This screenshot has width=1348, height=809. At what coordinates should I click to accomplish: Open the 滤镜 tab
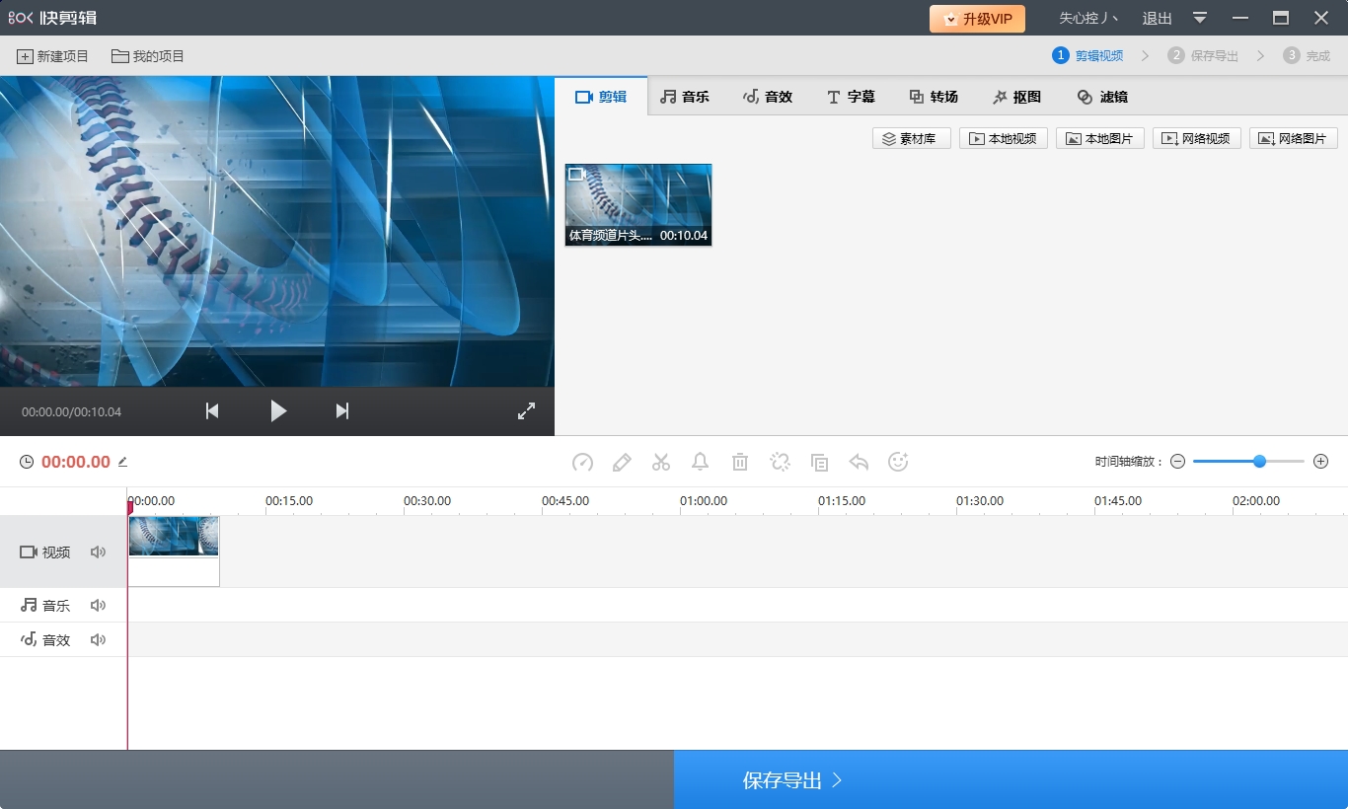click(x=1102, y=97)
